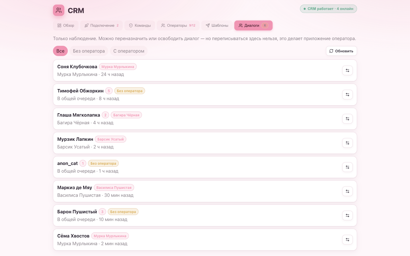Reassign Соня Клубочкова dialog via swap icon

(347, 71)
